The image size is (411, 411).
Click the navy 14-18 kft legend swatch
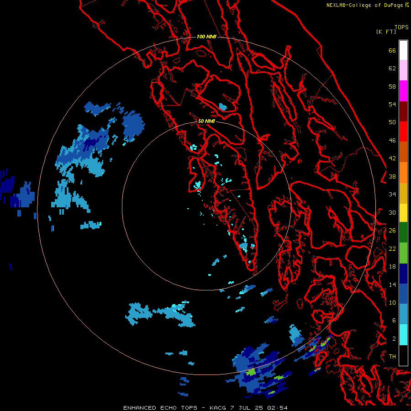click(403, 274)
